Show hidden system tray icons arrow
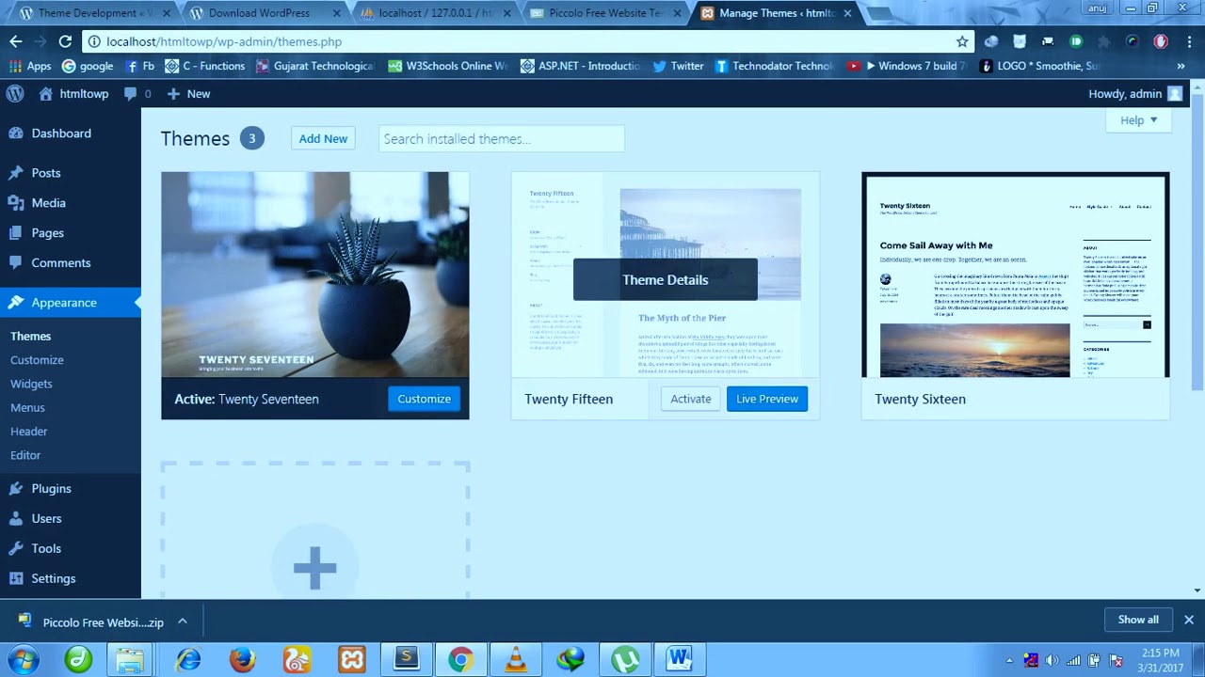This screenshot has width=1205, height=677. point(1009,660)
